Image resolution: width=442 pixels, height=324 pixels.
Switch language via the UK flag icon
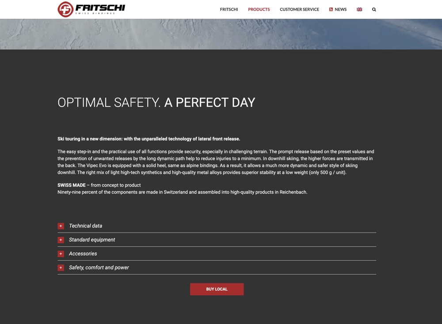[359, 9]
